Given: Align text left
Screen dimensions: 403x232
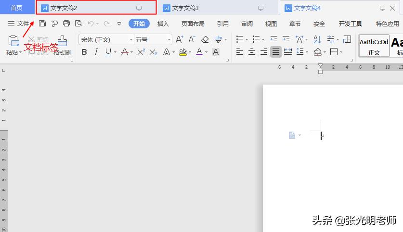Looking at the screenshot, I should tap(240, 52).
